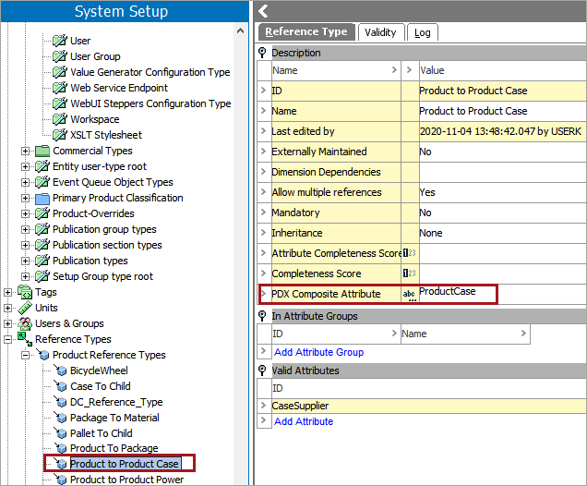Click the Units ruler icon
Screen dimensions: 587x486
(25, 308)
